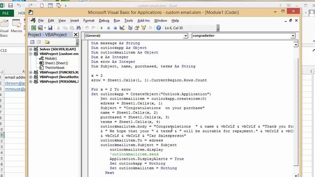Click the Undo arrow in the VBA toolbar

[87, 28]
